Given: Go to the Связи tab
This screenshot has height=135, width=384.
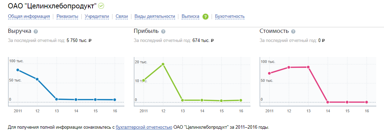Looking at the screenshot, I should pyautogui.click(x=122, y=16).
